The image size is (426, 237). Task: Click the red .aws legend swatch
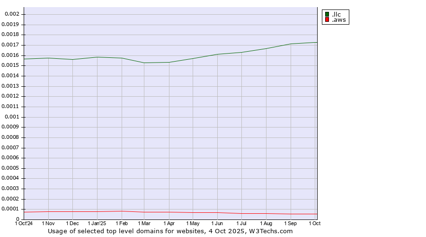327,20
